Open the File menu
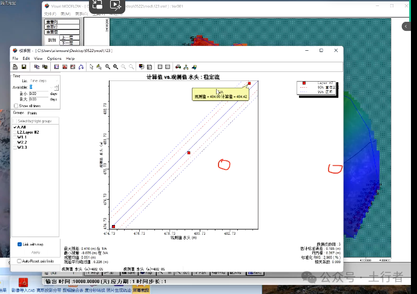The height and width of the screenshot is (294, 417). tap(15, 58)
